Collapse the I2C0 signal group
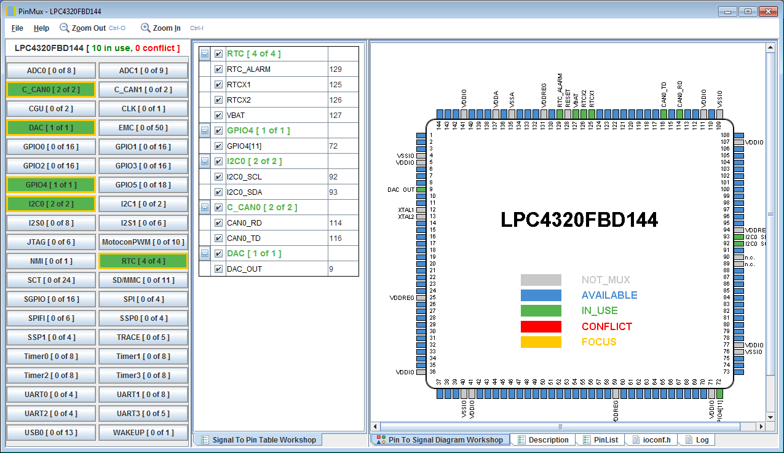The image size is (784, 453). click(x=205, y=162)
